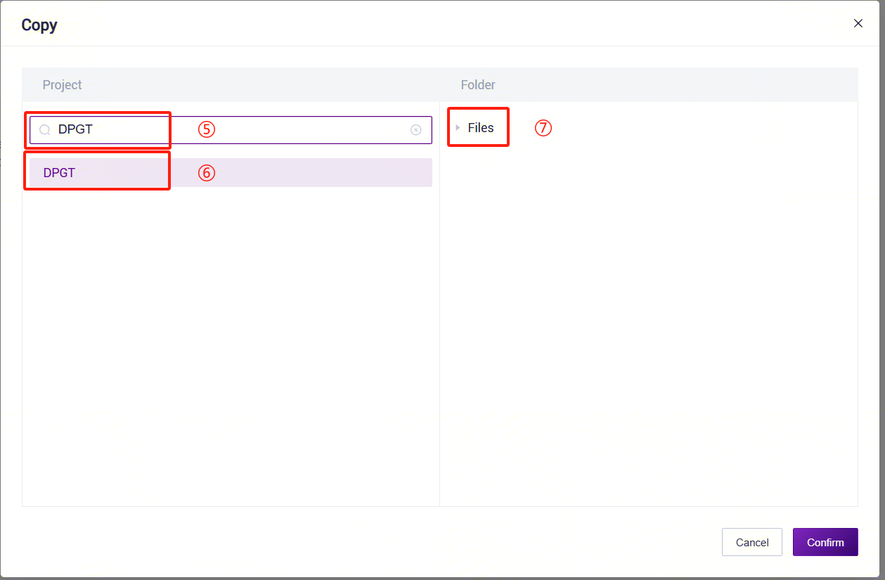Confirm the copy destination
The width and height of the screenshot is (885, 580).
(x=825, y=542)
